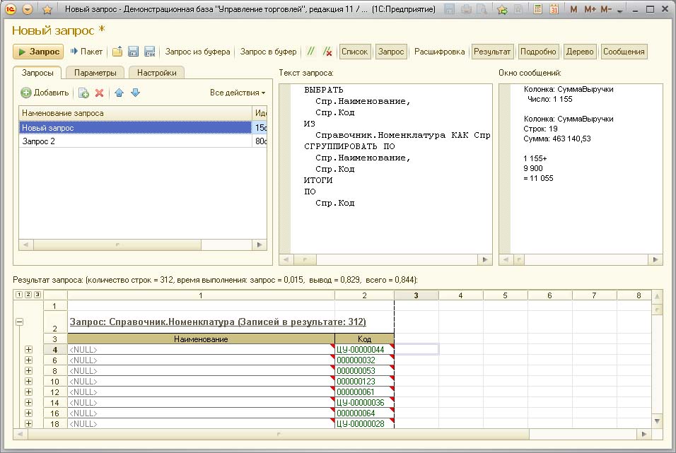The height and width of the screenshot is (453, 676).
Task: Open the calculator icon in title bar
Action: point(538,10)
